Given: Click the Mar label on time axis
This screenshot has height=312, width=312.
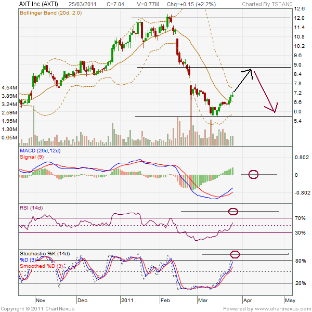Looking at the screenshot, I should coord(203,300).
